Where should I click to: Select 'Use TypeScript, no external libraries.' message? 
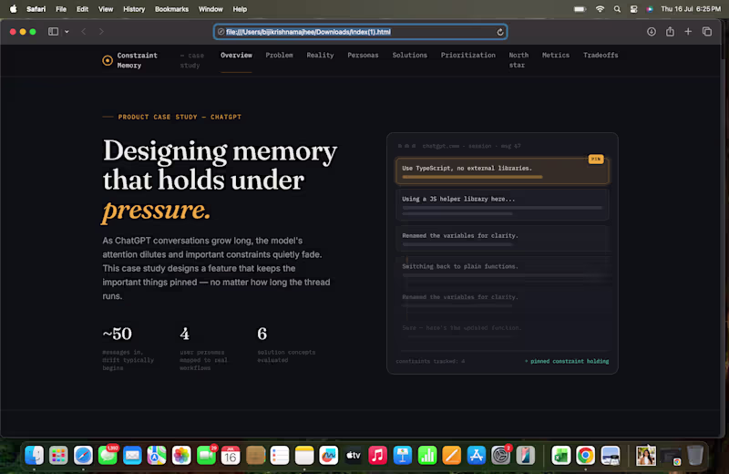coord(502,170)
